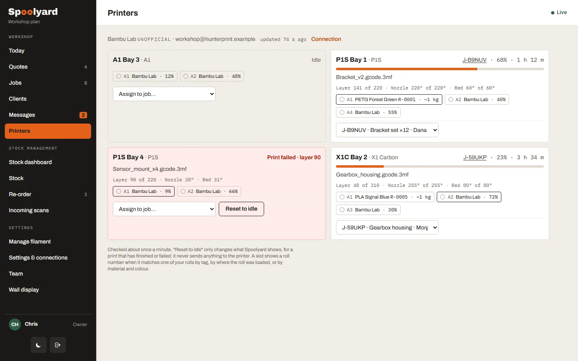The image size is (578, 361).
Task: Open Incoming scans page
Action: click(48, 211)
